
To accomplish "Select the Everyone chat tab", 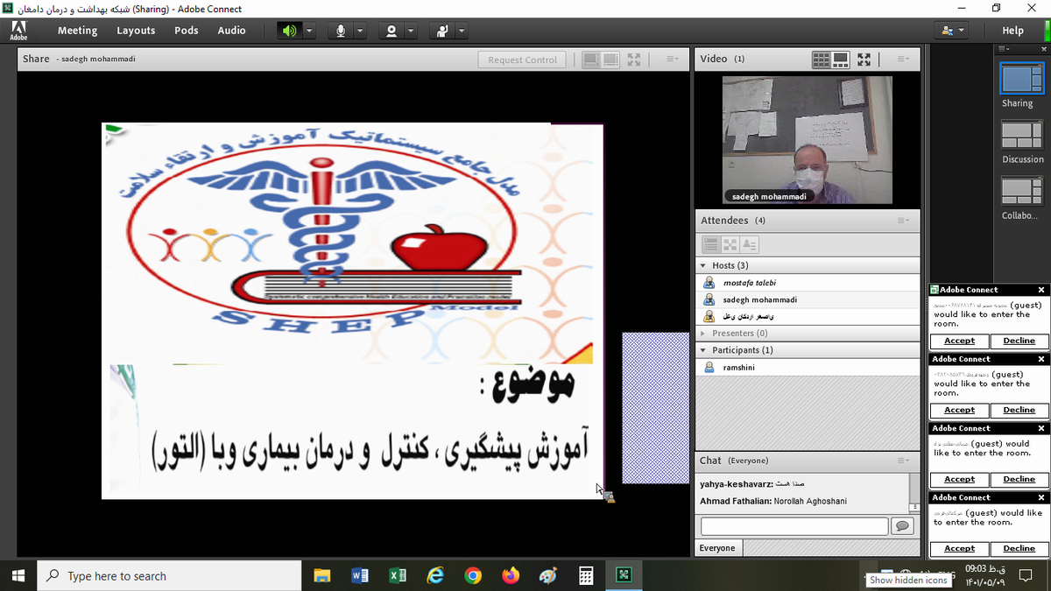I will pyautogui.click(x=718, y=548).
